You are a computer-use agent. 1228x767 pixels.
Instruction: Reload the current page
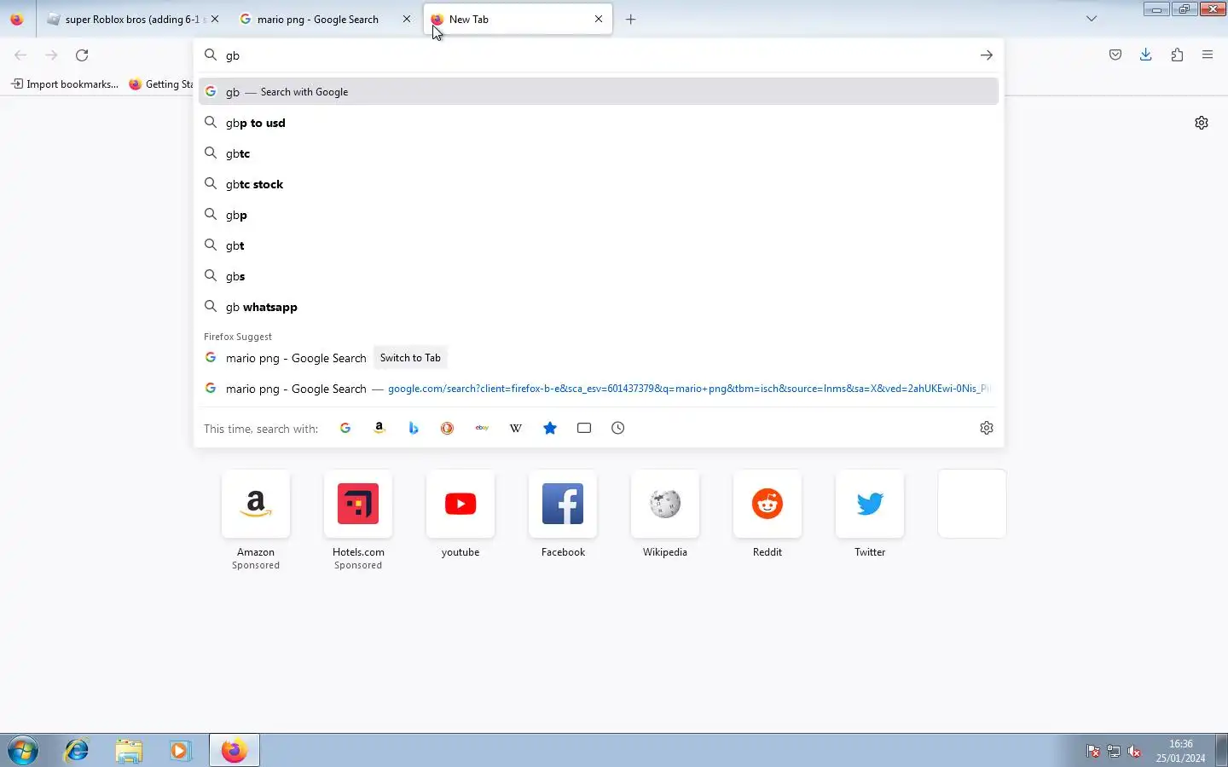(x=82, y=55)
